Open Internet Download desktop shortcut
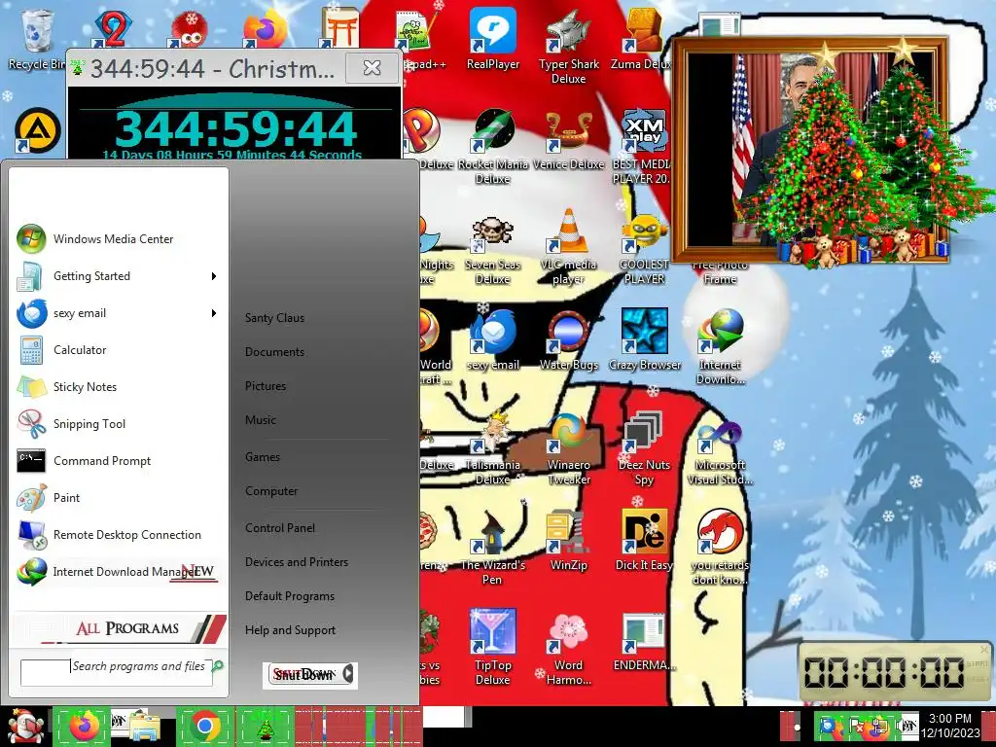The image size is (996, 747). [x=721, y=347]
